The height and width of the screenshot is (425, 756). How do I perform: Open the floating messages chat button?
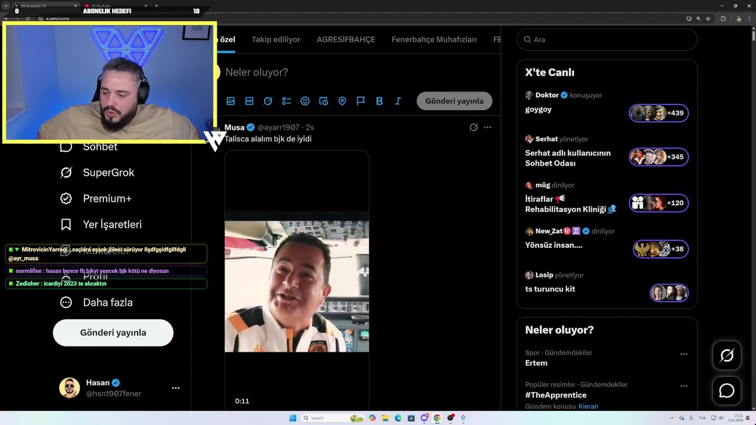pyautogui.click(x=726, y=391)
